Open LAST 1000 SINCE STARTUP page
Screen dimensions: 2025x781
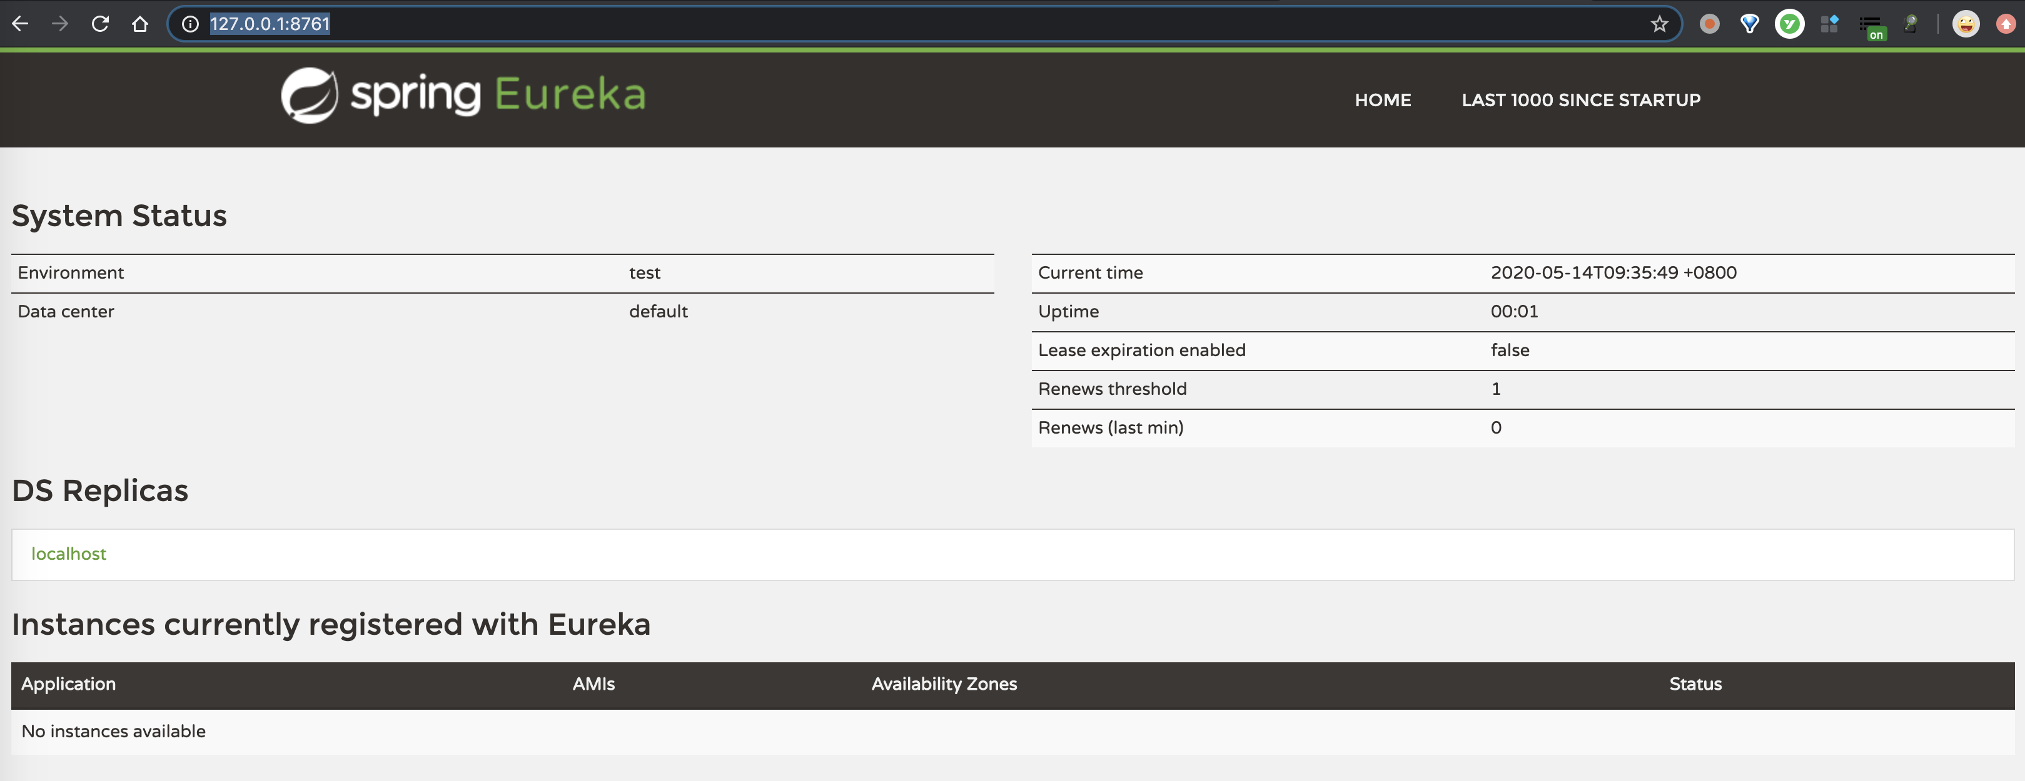point(1580,100)
